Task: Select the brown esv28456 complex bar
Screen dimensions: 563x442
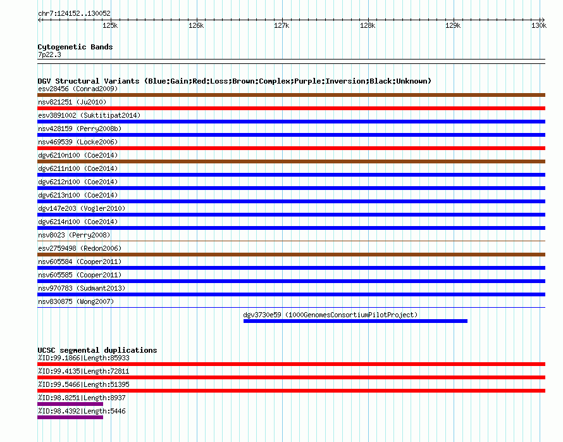Action: (291, 95)
